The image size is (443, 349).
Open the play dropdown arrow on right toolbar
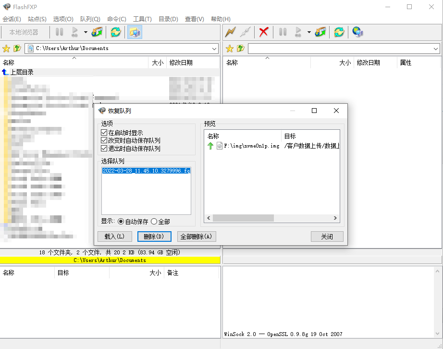tap(309, 32)
